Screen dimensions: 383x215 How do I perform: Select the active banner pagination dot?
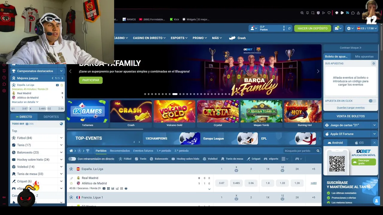point(175,94)
